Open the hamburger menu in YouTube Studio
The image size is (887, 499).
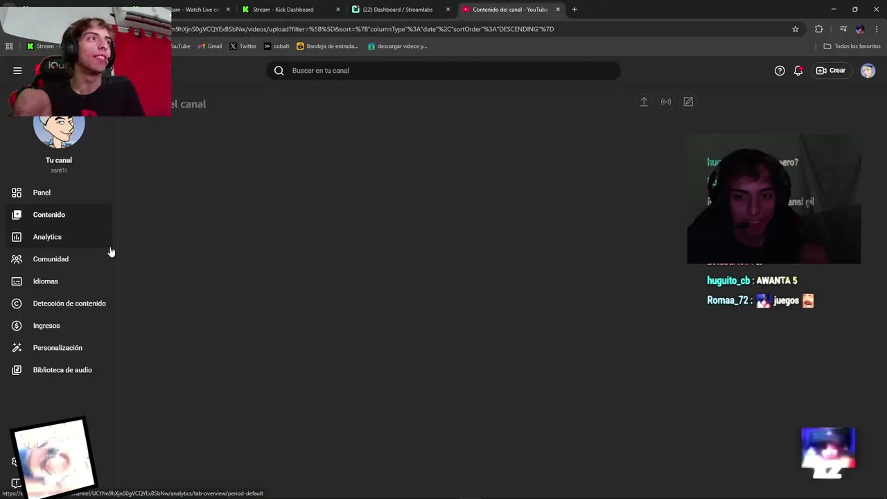coord(17,71)
